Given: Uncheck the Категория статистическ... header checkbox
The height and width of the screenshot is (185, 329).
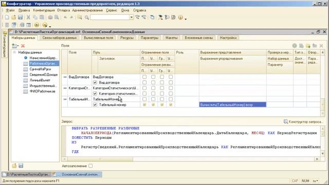Looking at the screenshot, I should click(95, 94).
